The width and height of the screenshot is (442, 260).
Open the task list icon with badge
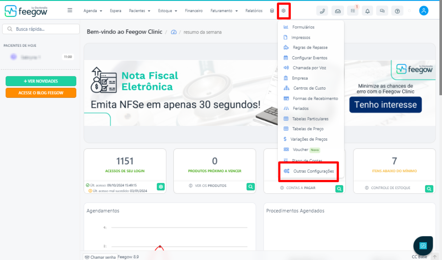pos(353,11)
